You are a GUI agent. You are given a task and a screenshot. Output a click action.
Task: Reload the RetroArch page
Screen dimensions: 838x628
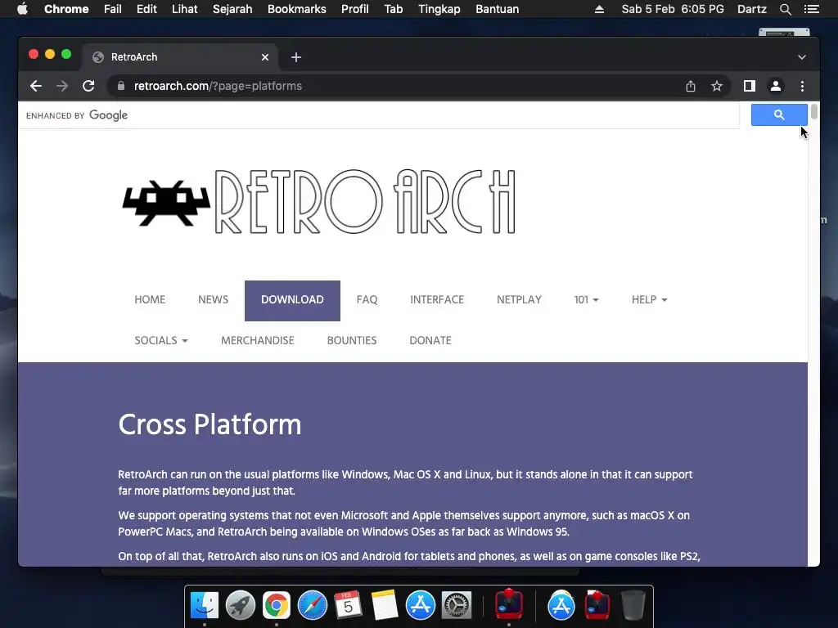coord(88,86)
